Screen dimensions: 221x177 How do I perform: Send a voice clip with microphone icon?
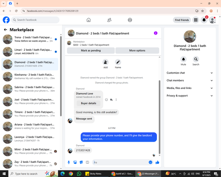pyautogui.click(x=69, y=162)
